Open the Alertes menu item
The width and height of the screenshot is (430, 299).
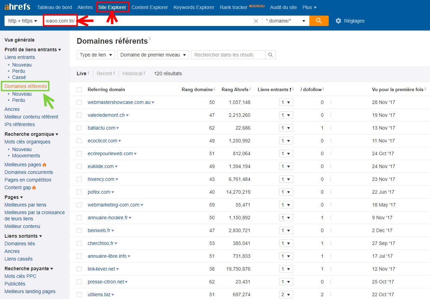(x=85, y=7)
